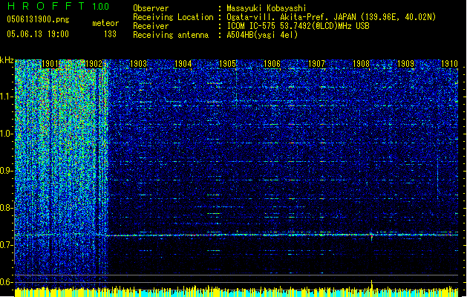
Task: Click the 1902 time marker
Action: tap(94, 64)
